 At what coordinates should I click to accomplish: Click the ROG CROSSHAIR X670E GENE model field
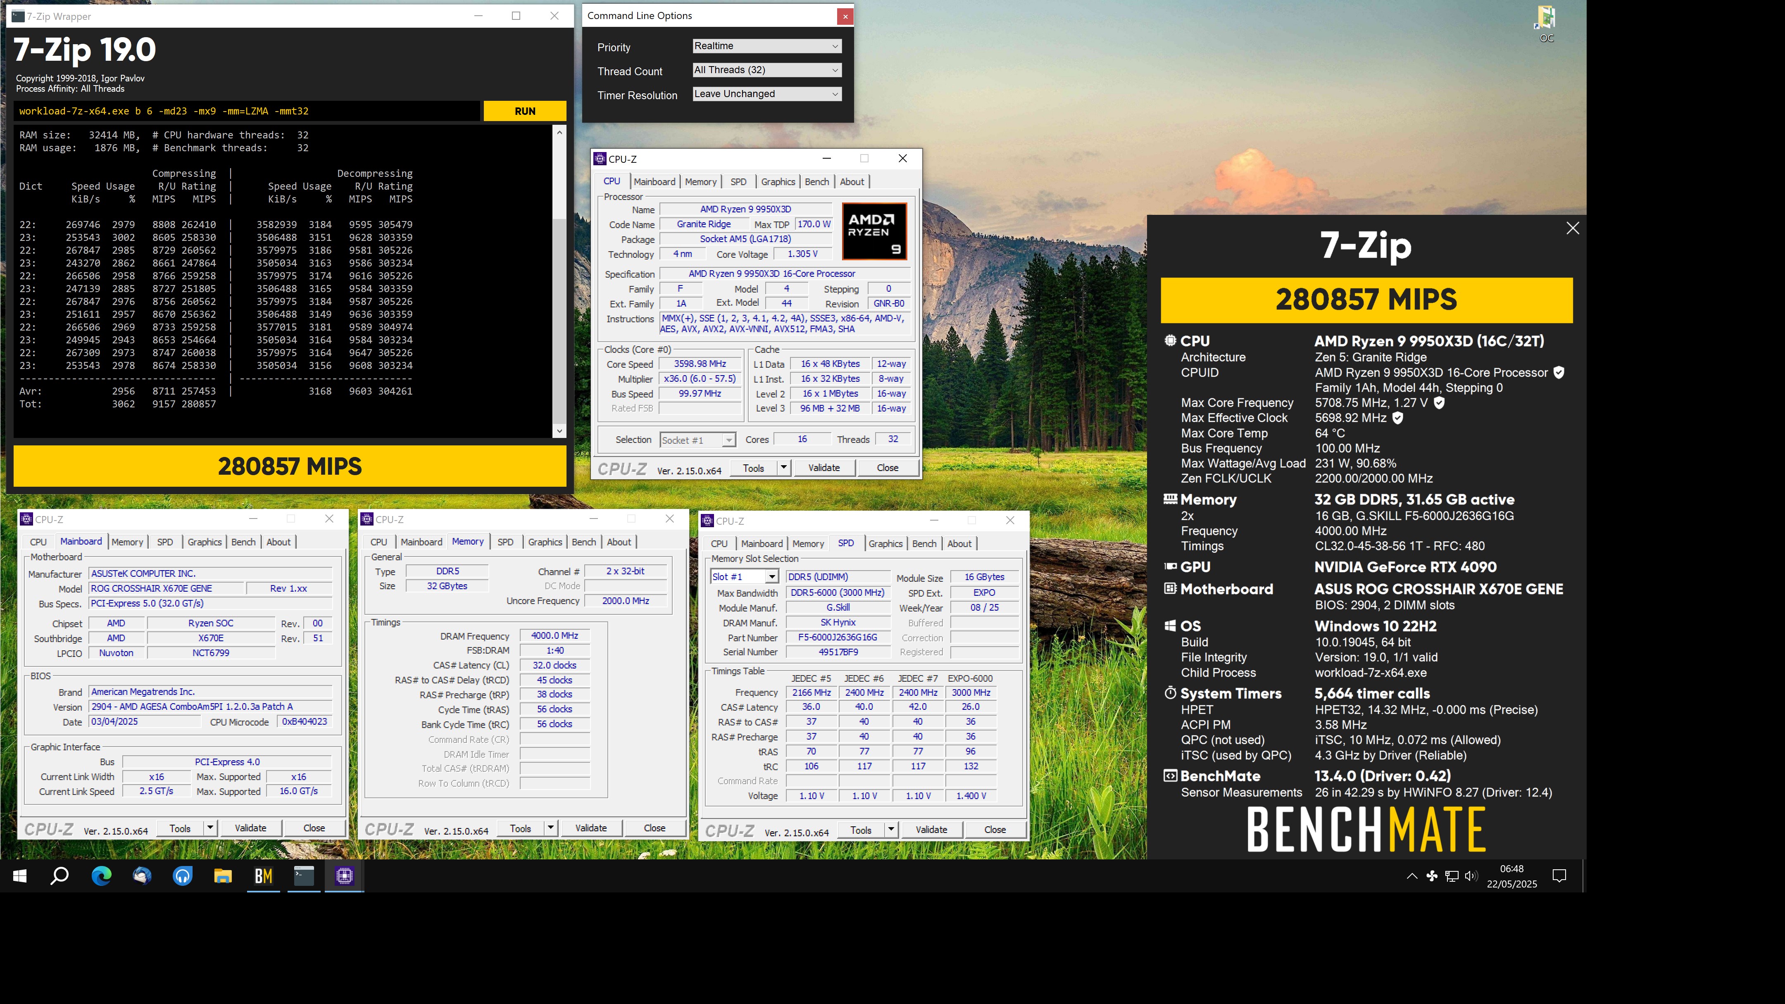(x=167, y=588)
